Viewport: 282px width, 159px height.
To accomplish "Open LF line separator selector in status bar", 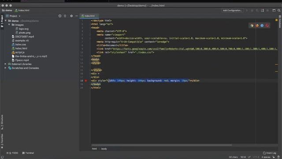I will point(249,157).
